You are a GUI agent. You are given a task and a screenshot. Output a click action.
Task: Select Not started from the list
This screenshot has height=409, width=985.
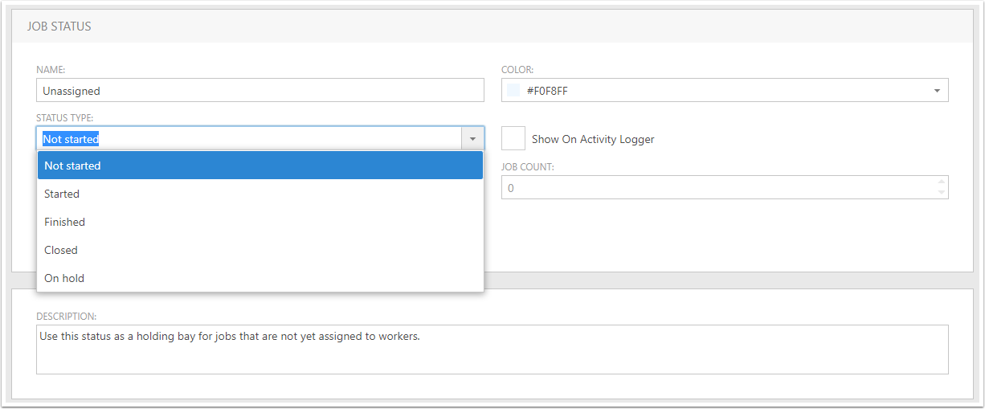[260, 166]
